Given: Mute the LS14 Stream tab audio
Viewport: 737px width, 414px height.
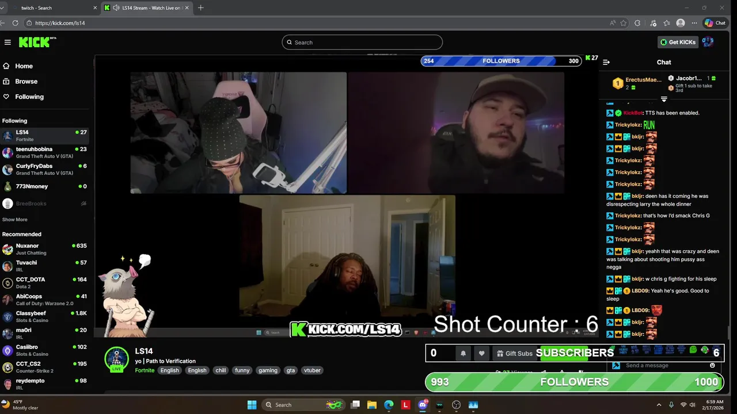Looking at the screenshot, I should pyautogui.click(x=116, y=8).
